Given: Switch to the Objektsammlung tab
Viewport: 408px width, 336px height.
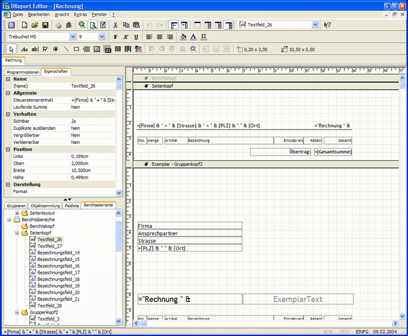Looking at the screenshot, I should pyautogui.click(x=45, y=206).
